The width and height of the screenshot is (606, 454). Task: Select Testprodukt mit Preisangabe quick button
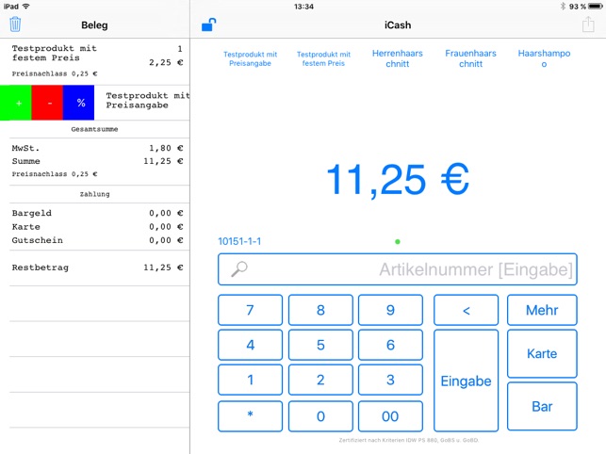[x=250, y=58]
